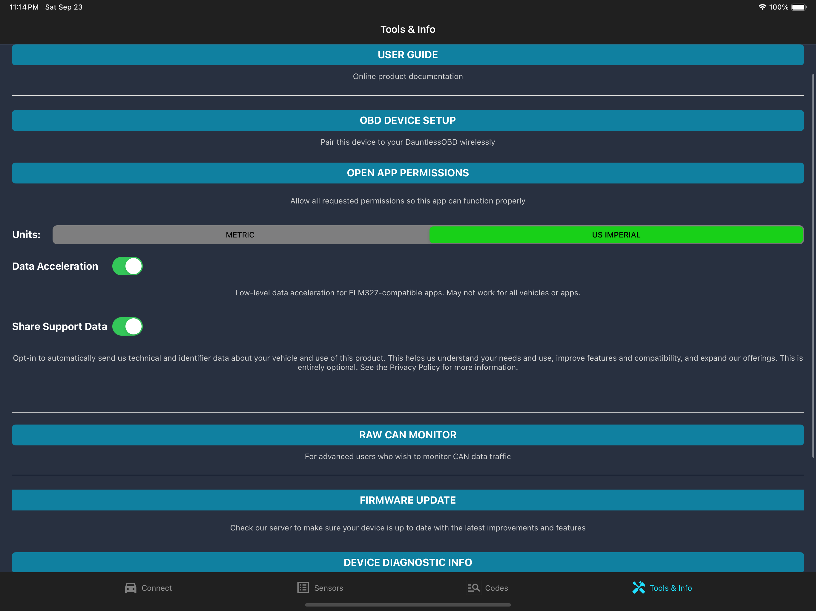Open DEVICE DIAGNOSTIC INFO

coord(408,562)
